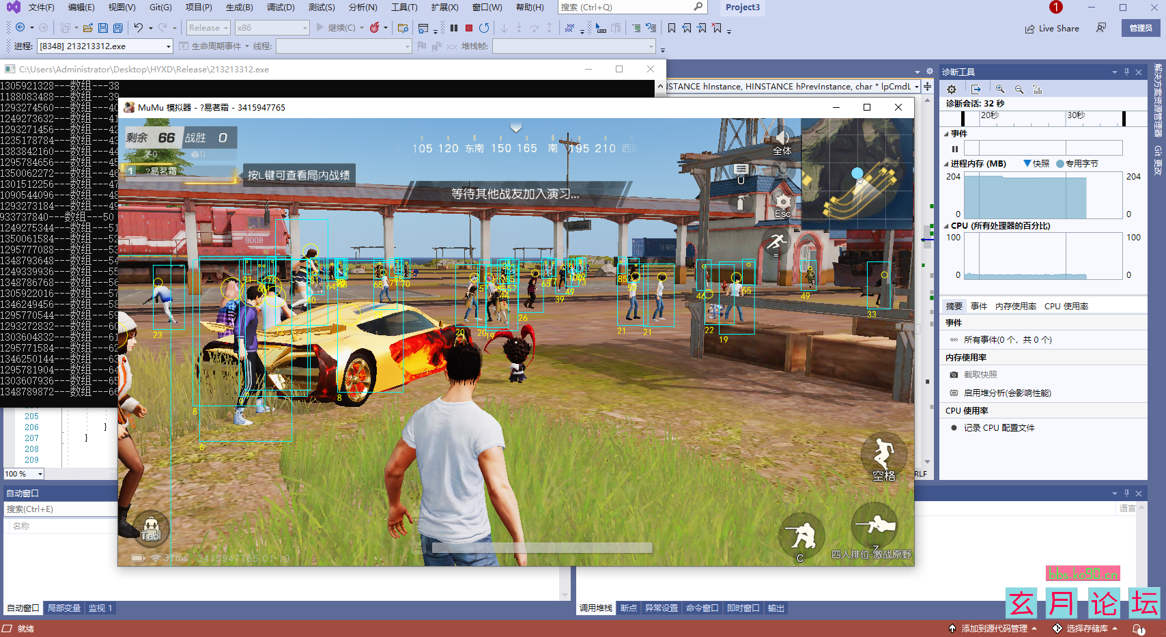Open the Git(G) menu

(x=160, y=8)
